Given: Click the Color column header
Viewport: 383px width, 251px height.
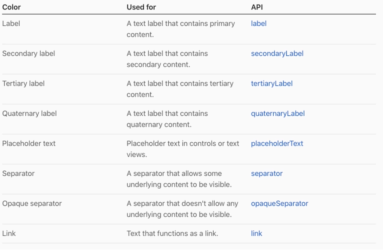Looking at the screenshot, I should 12,7.
